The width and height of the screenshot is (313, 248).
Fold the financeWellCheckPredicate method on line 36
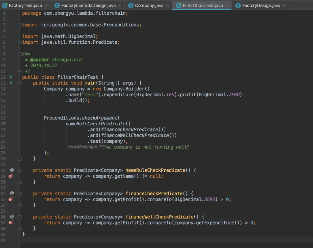[20, 217]
